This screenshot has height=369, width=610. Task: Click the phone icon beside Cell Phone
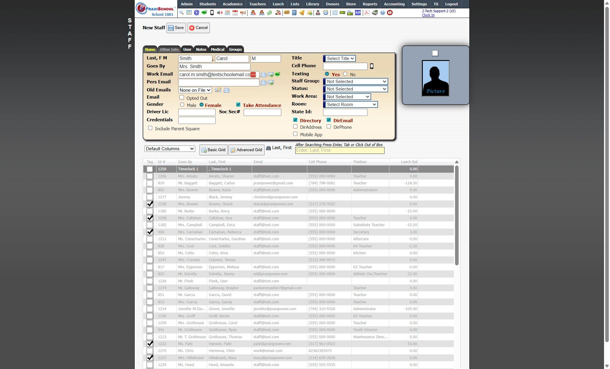tap(372, 66)
